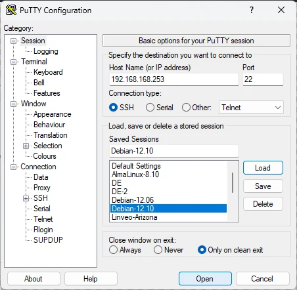This screenshot has height=290, width=297.
Task: Collapse the Terminal tree node
Action: point(14,62)
